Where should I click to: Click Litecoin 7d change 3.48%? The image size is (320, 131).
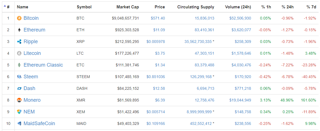311,53
